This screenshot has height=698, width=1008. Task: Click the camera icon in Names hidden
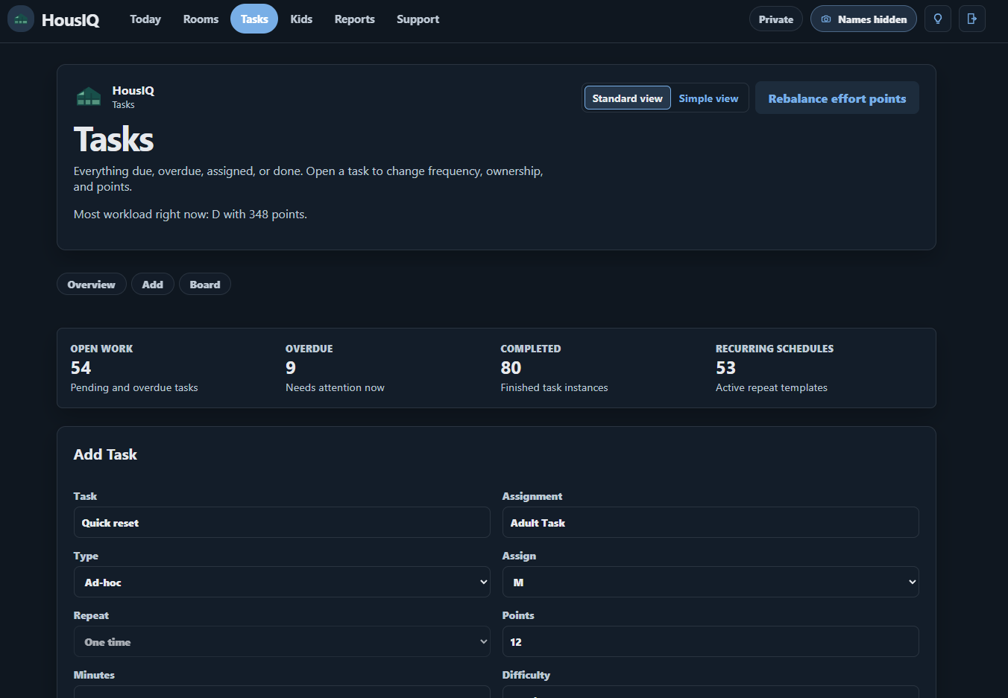click(828, 18)
